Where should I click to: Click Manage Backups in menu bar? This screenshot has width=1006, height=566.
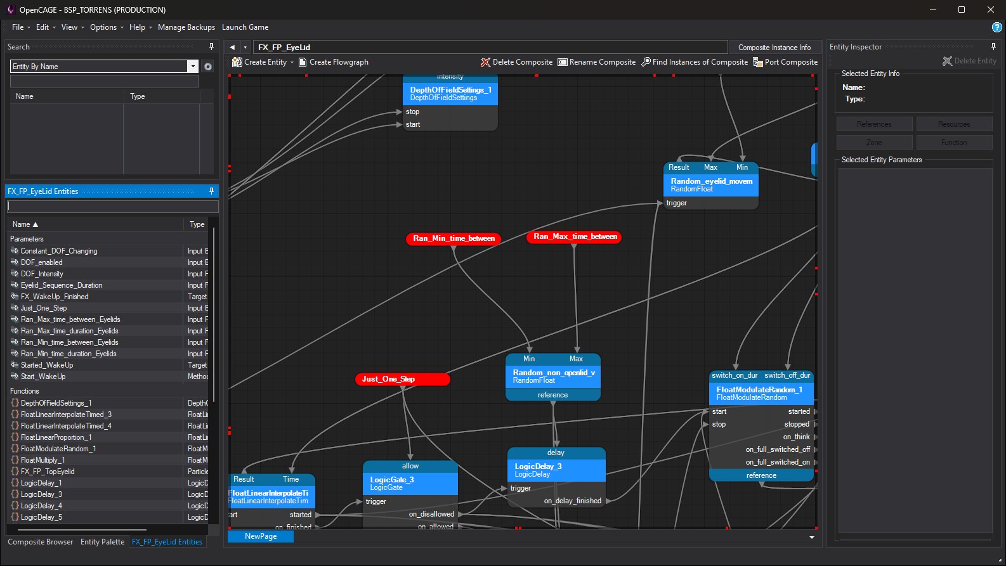pos(186,27)
